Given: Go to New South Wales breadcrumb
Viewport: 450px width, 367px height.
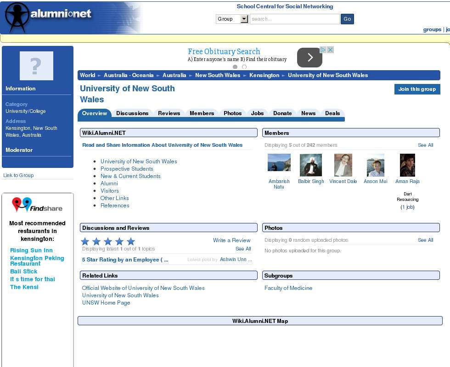Looking at the screenshot, I should pos(218,75).
